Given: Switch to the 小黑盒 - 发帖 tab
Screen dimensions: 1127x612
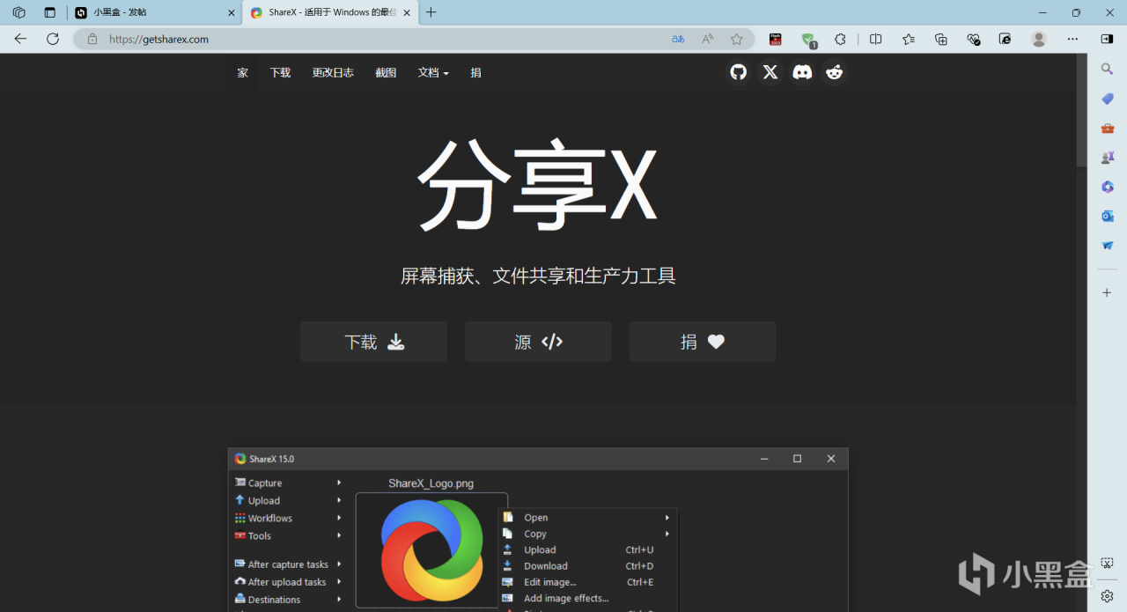Looking at the screenshot, I should (154, 12).
